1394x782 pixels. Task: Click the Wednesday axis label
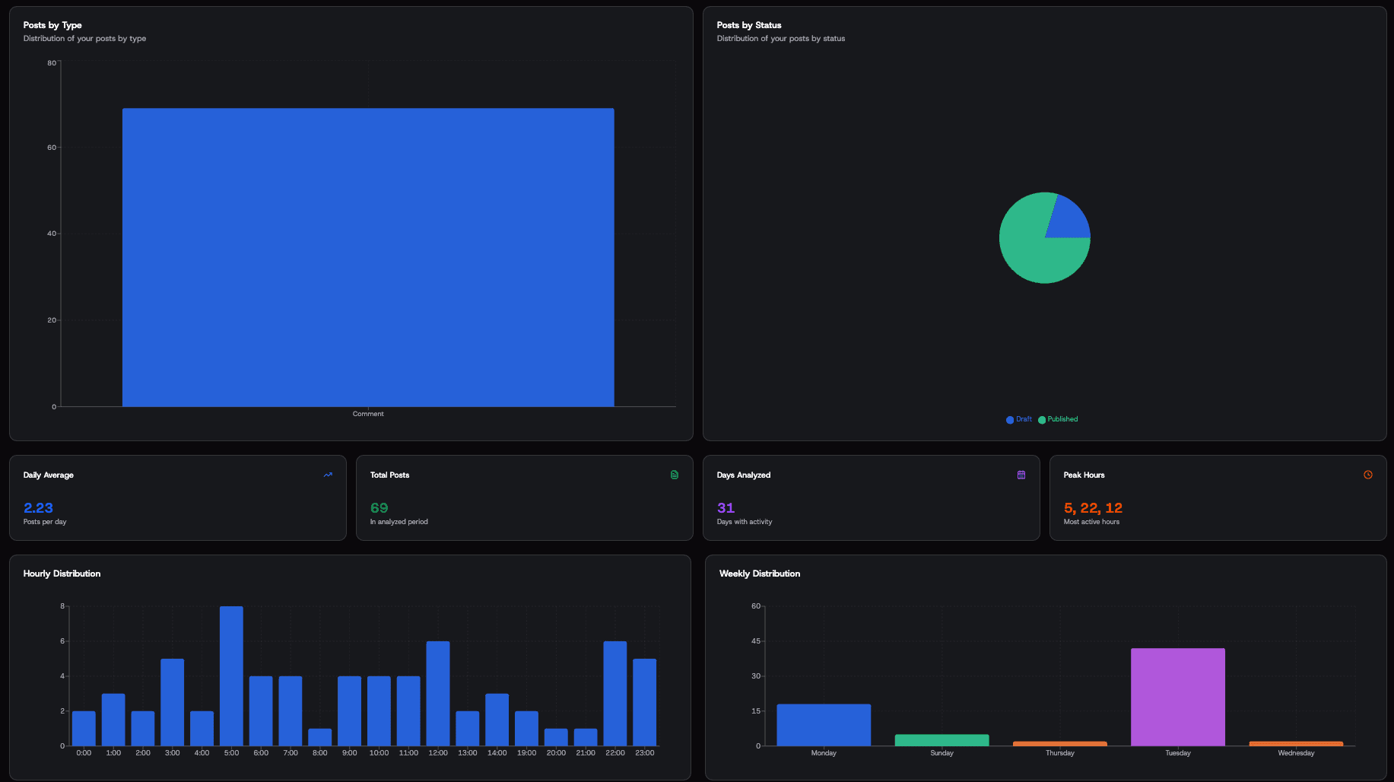[x=1296, y=753]
